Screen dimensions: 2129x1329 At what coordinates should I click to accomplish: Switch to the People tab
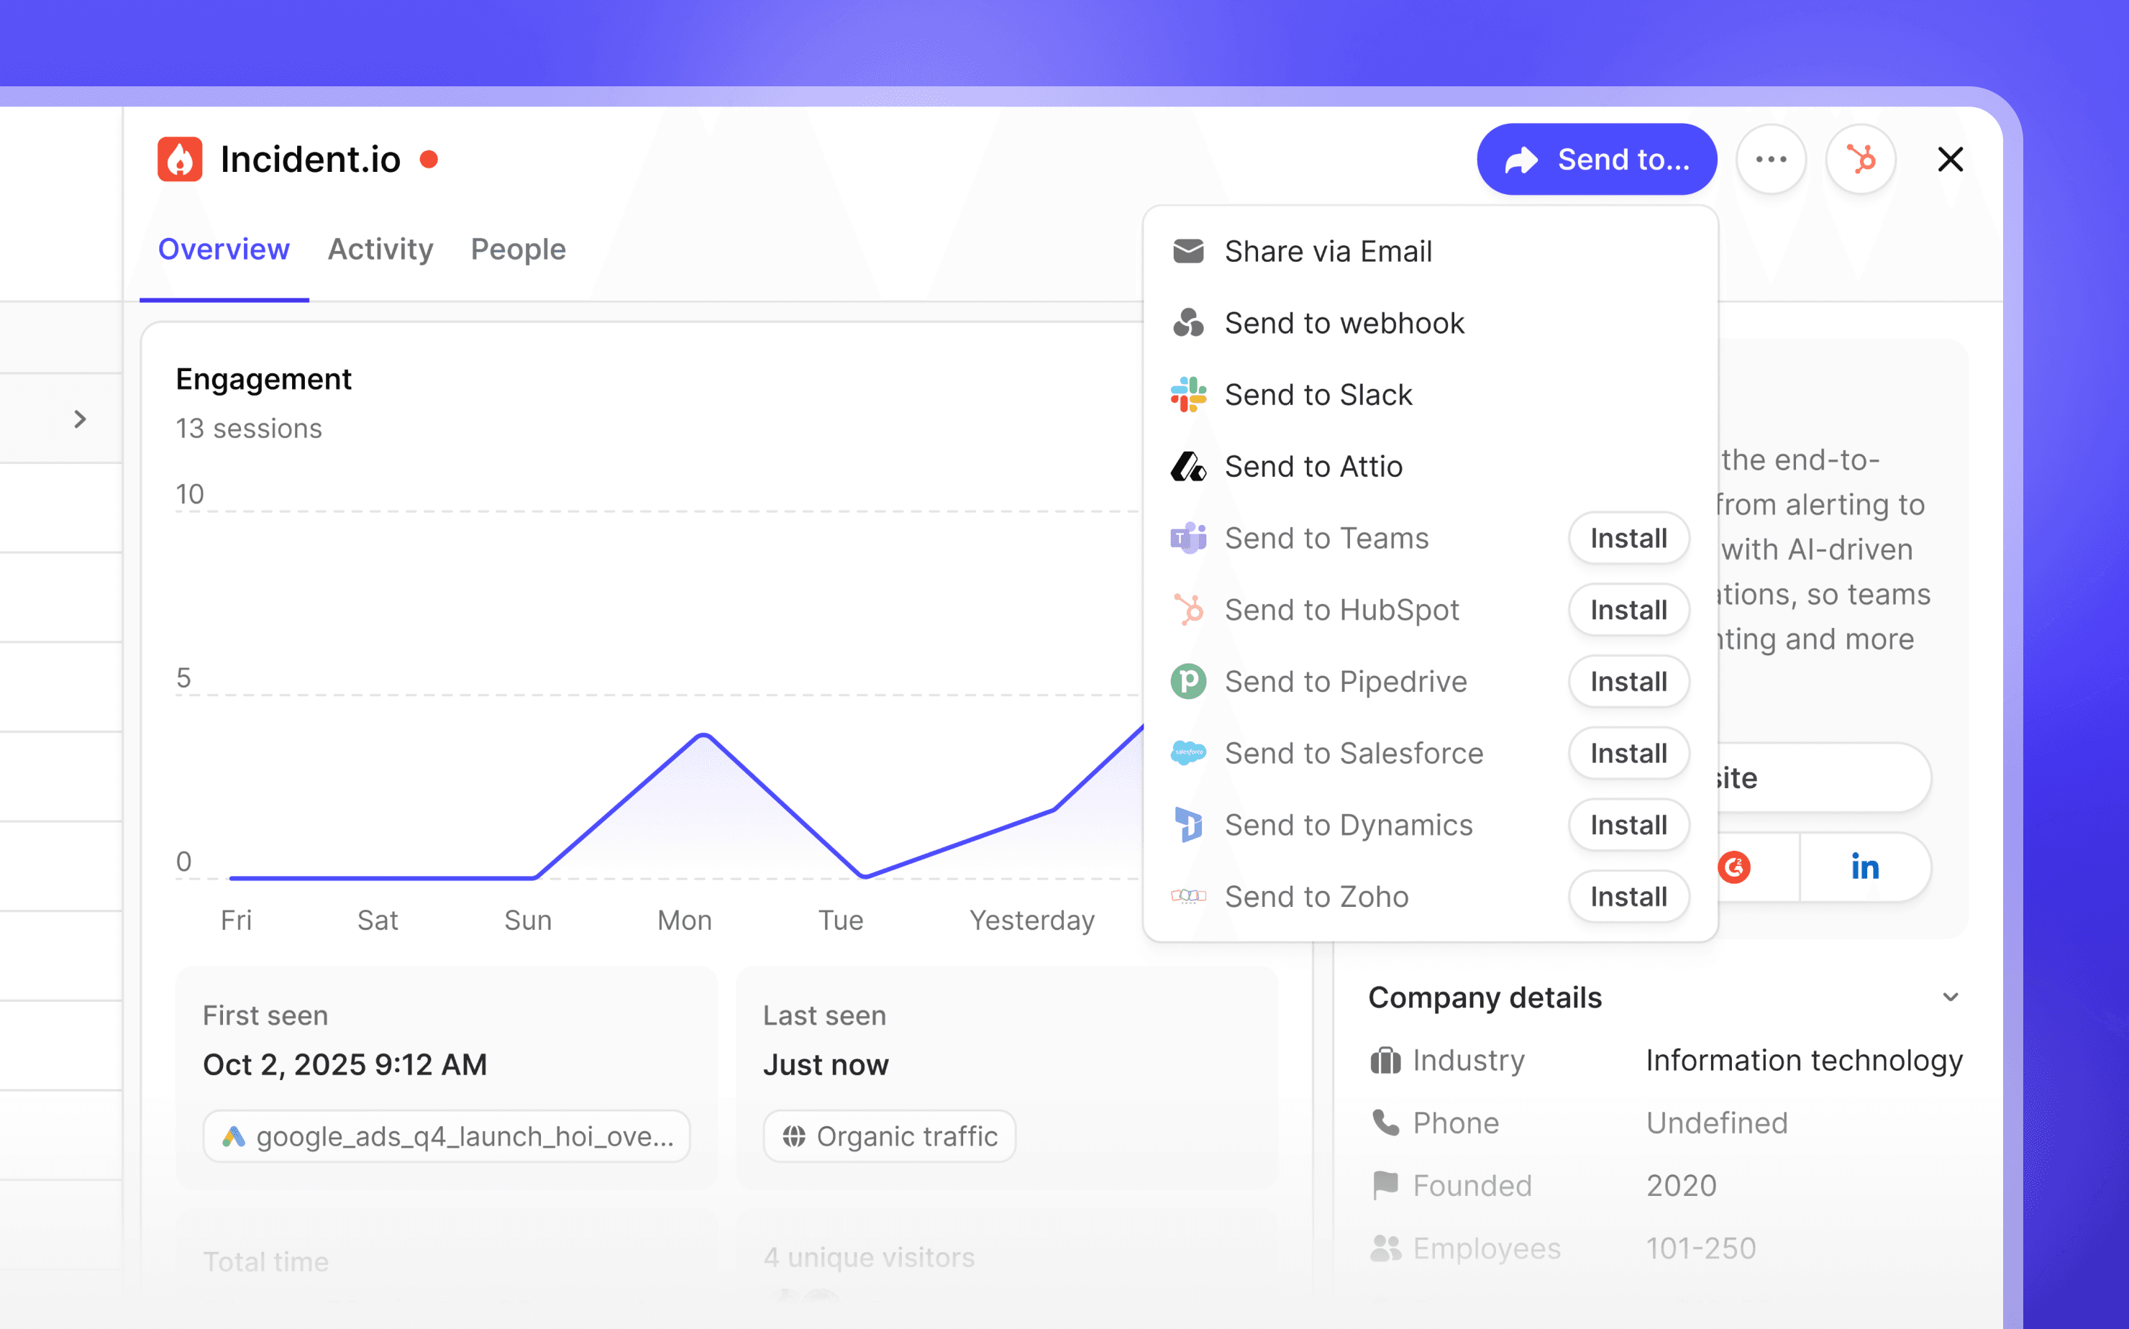[518, 250]
